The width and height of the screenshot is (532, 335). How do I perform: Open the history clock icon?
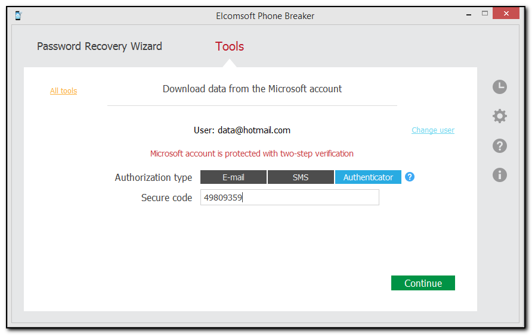tap(499, 87)
